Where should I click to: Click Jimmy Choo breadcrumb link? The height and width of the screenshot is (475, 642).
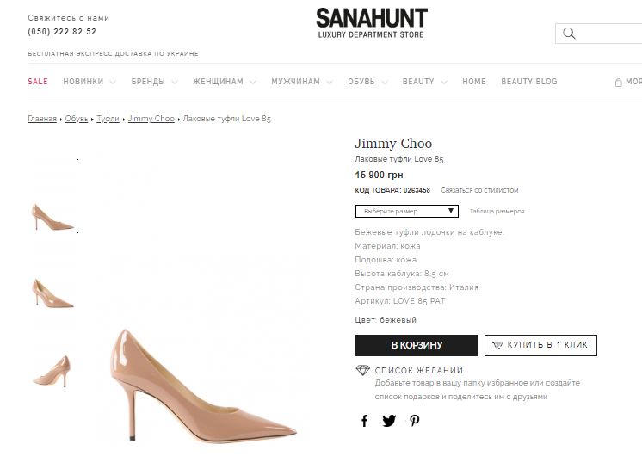151,119
